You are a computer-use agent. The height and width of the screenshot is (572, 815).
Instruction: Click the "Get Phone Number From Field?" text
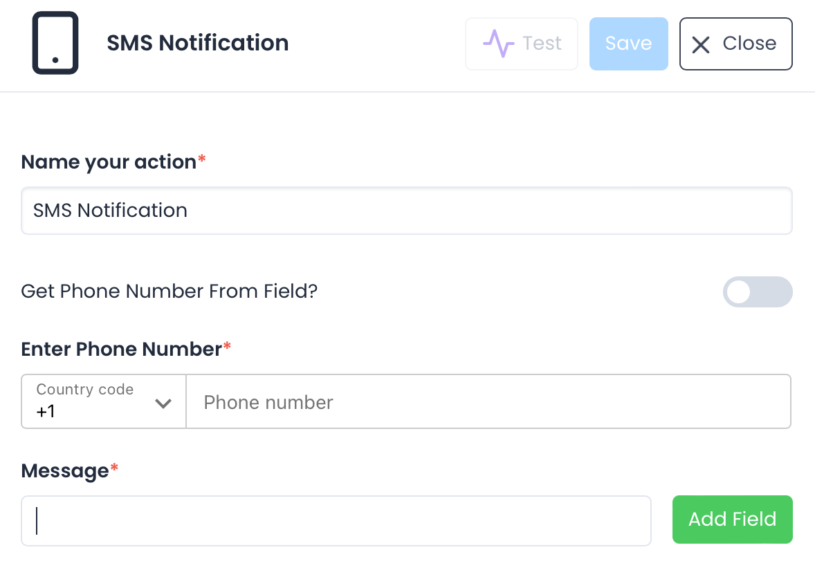point(169,291)
